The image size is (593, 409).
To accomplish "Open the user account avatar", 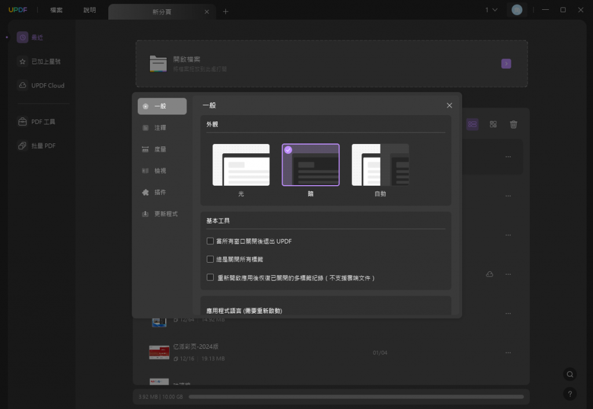I will (x=517, y=10).
